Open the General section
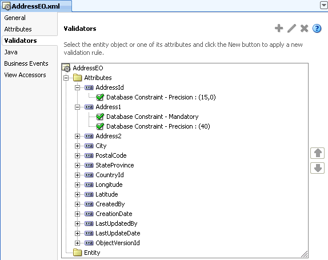This screenshot has width=328, height=260. [15, 18]
